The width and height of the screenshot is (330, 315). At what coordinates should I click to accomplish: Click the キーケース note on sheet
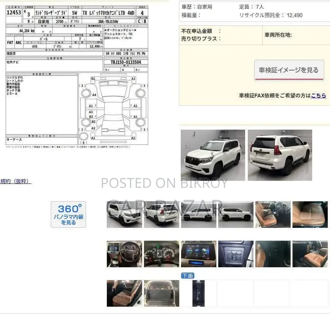[x=14, y=139]
